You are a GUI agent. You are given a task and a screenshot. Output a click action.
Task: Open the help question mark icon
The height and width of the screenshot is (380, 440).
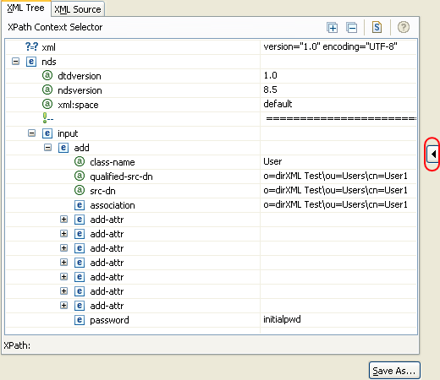pos(404,27)
